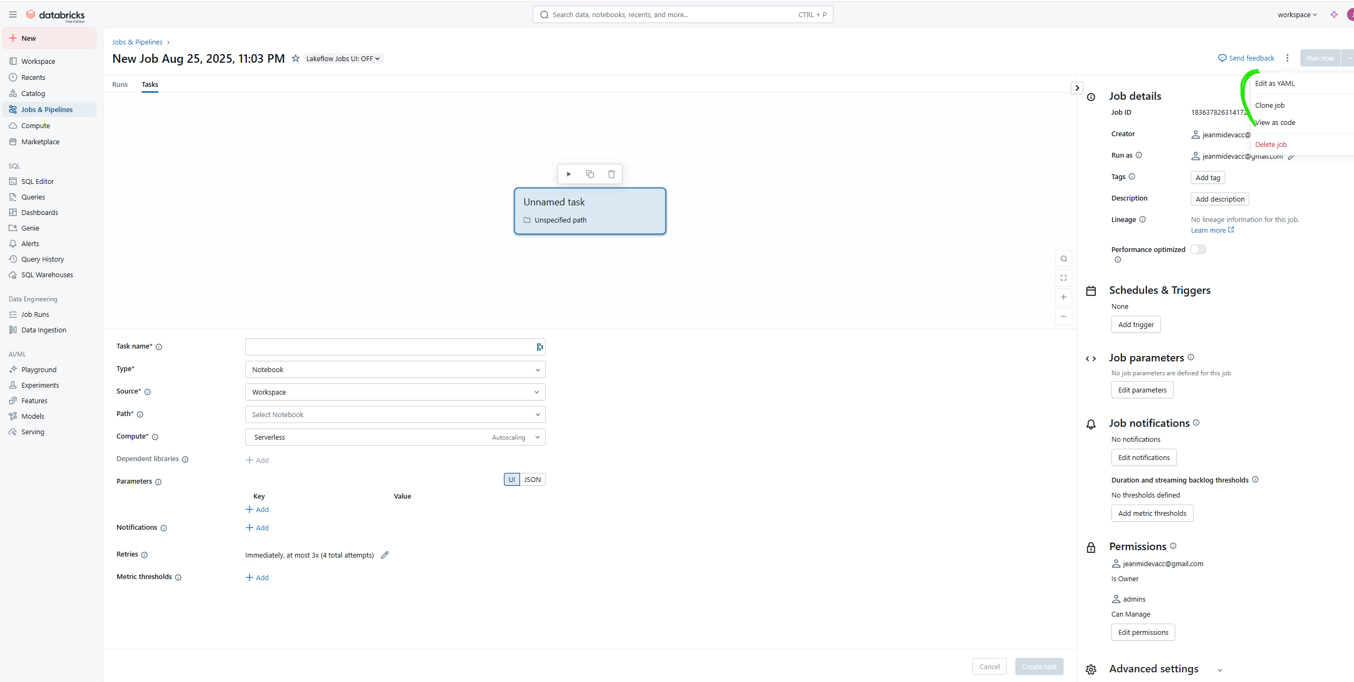Switch parameters view to UI
This screenshot has height=682, width=1354.
[511, 479]
